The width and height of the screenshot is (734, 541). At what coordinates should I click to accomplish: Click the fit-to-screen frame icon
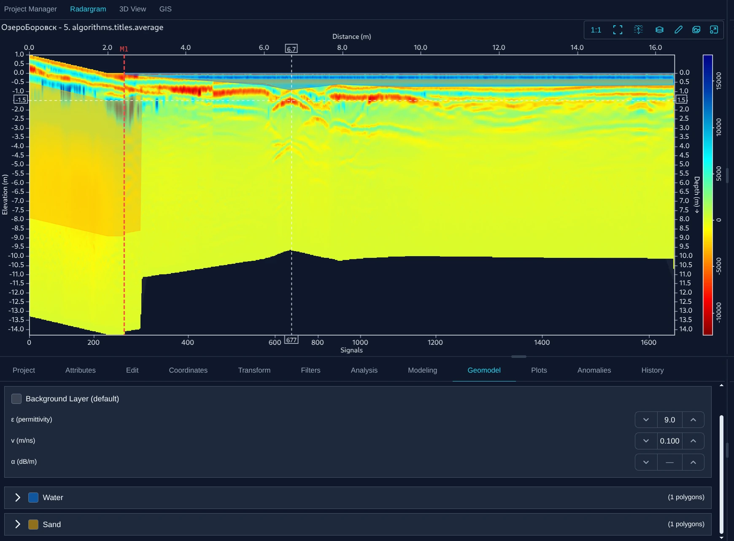tap(618, 30)
